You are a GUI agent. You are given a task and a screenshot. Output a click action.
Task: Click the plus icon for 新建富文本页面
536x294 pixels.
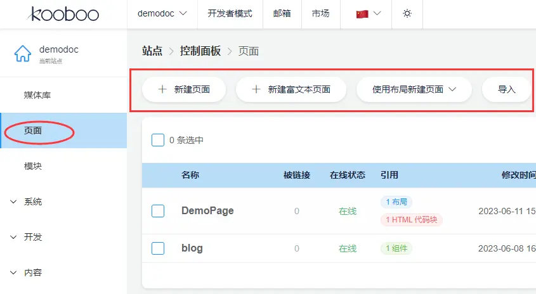click(256, 89)
